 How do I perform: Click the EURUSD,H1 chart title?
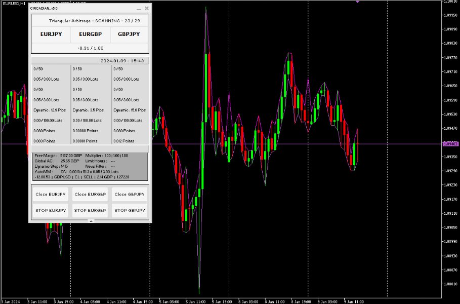[x=14, y=4]
